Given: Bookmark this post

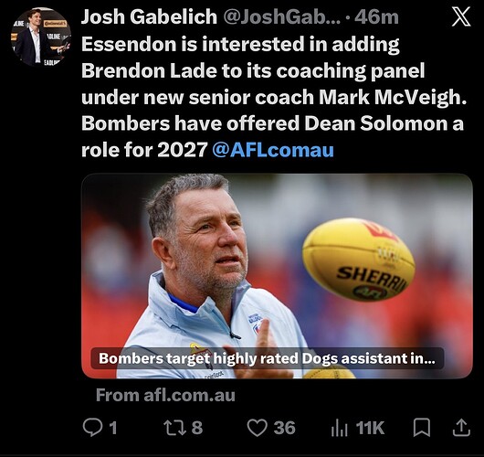Looking at the screenshot, I should (x=422, y=428).
